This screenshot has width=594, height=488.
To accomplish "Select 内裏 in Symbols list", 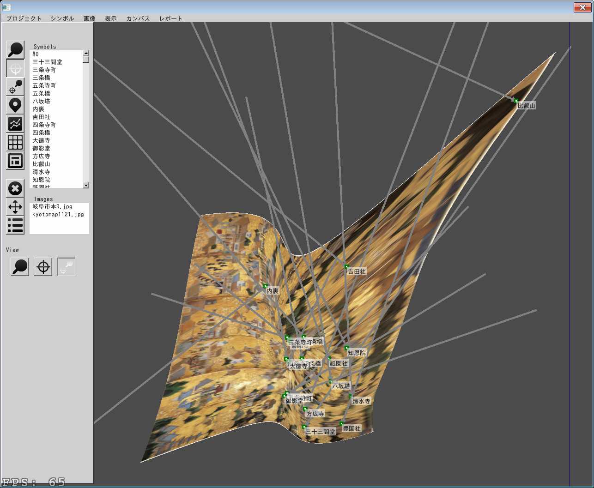I will coord(56,109).
